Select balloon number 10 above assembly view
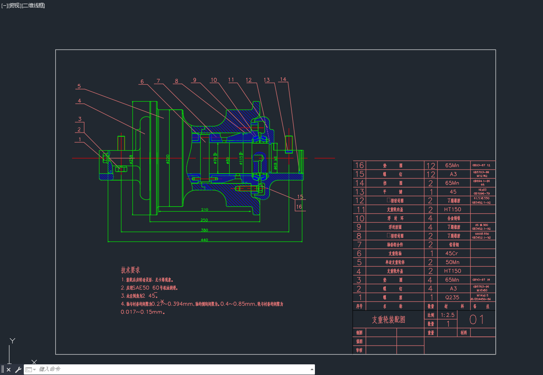This screenshot has height=375, width=543. tap(214, 80)
